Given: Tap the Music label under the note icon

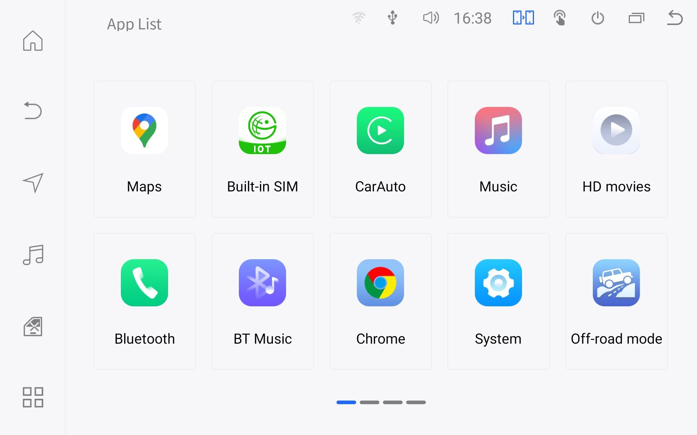Looking at the screenshot, I should [x=498, y=187].
